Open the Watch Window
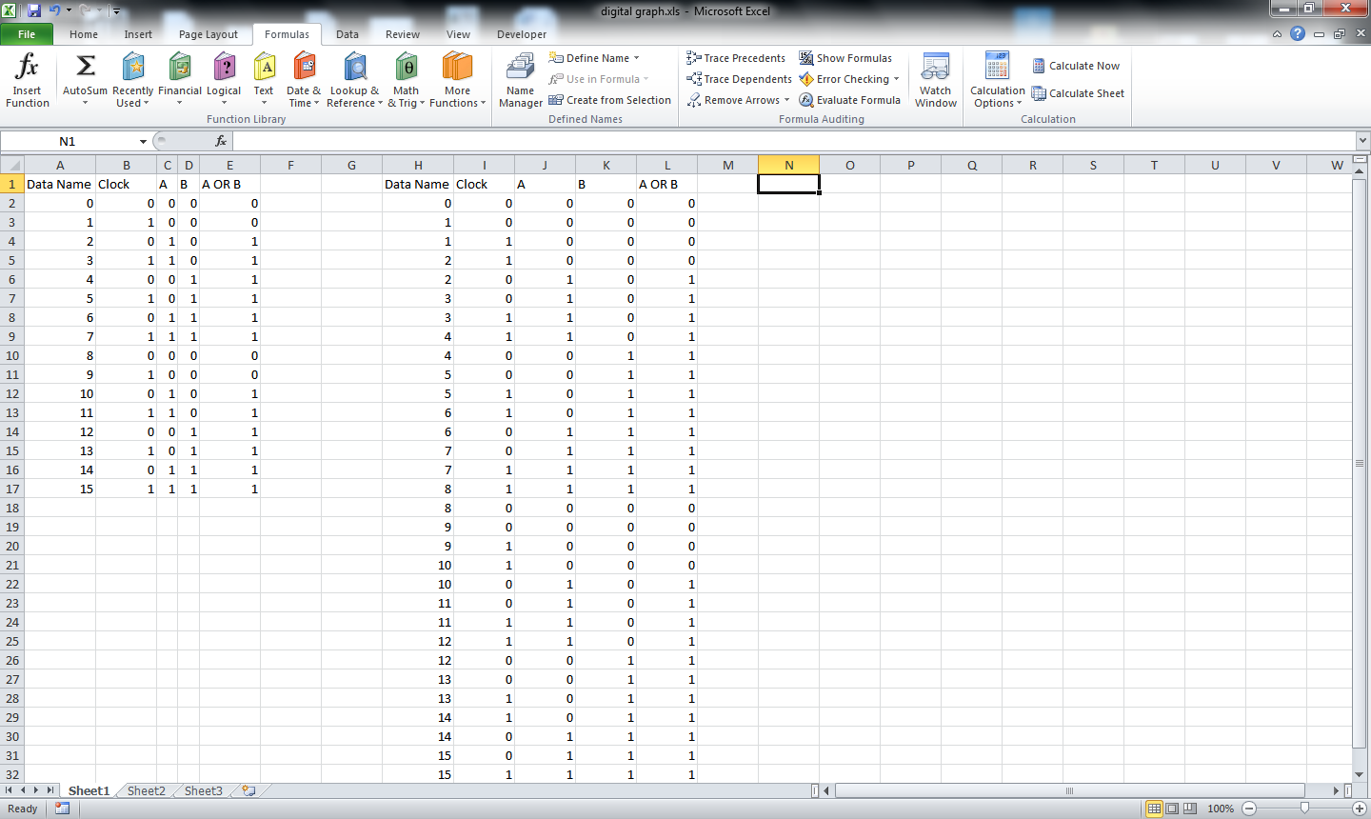Image resolution: width=1371 pixels, height=819 pixels. point(935,79)
